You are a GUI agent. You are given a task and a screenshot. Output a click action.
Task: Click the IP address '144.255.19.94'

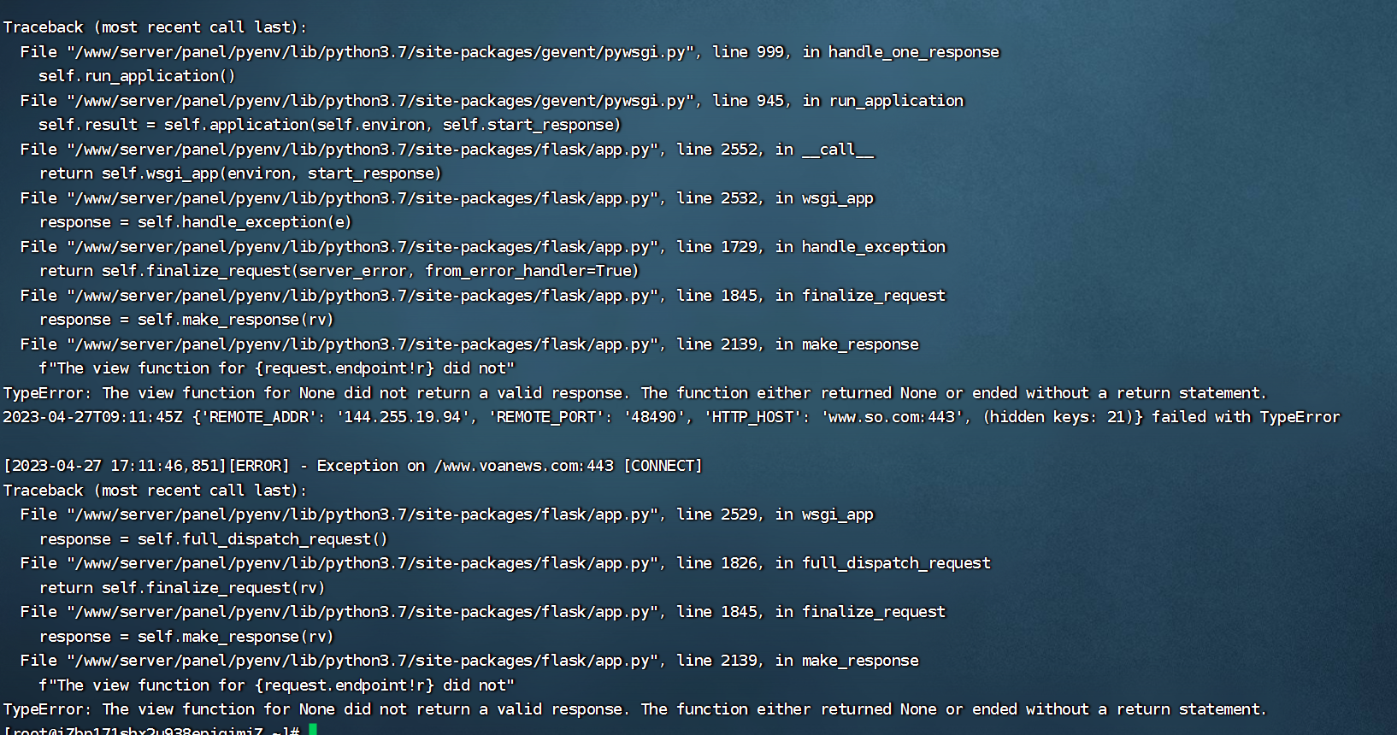404,417
